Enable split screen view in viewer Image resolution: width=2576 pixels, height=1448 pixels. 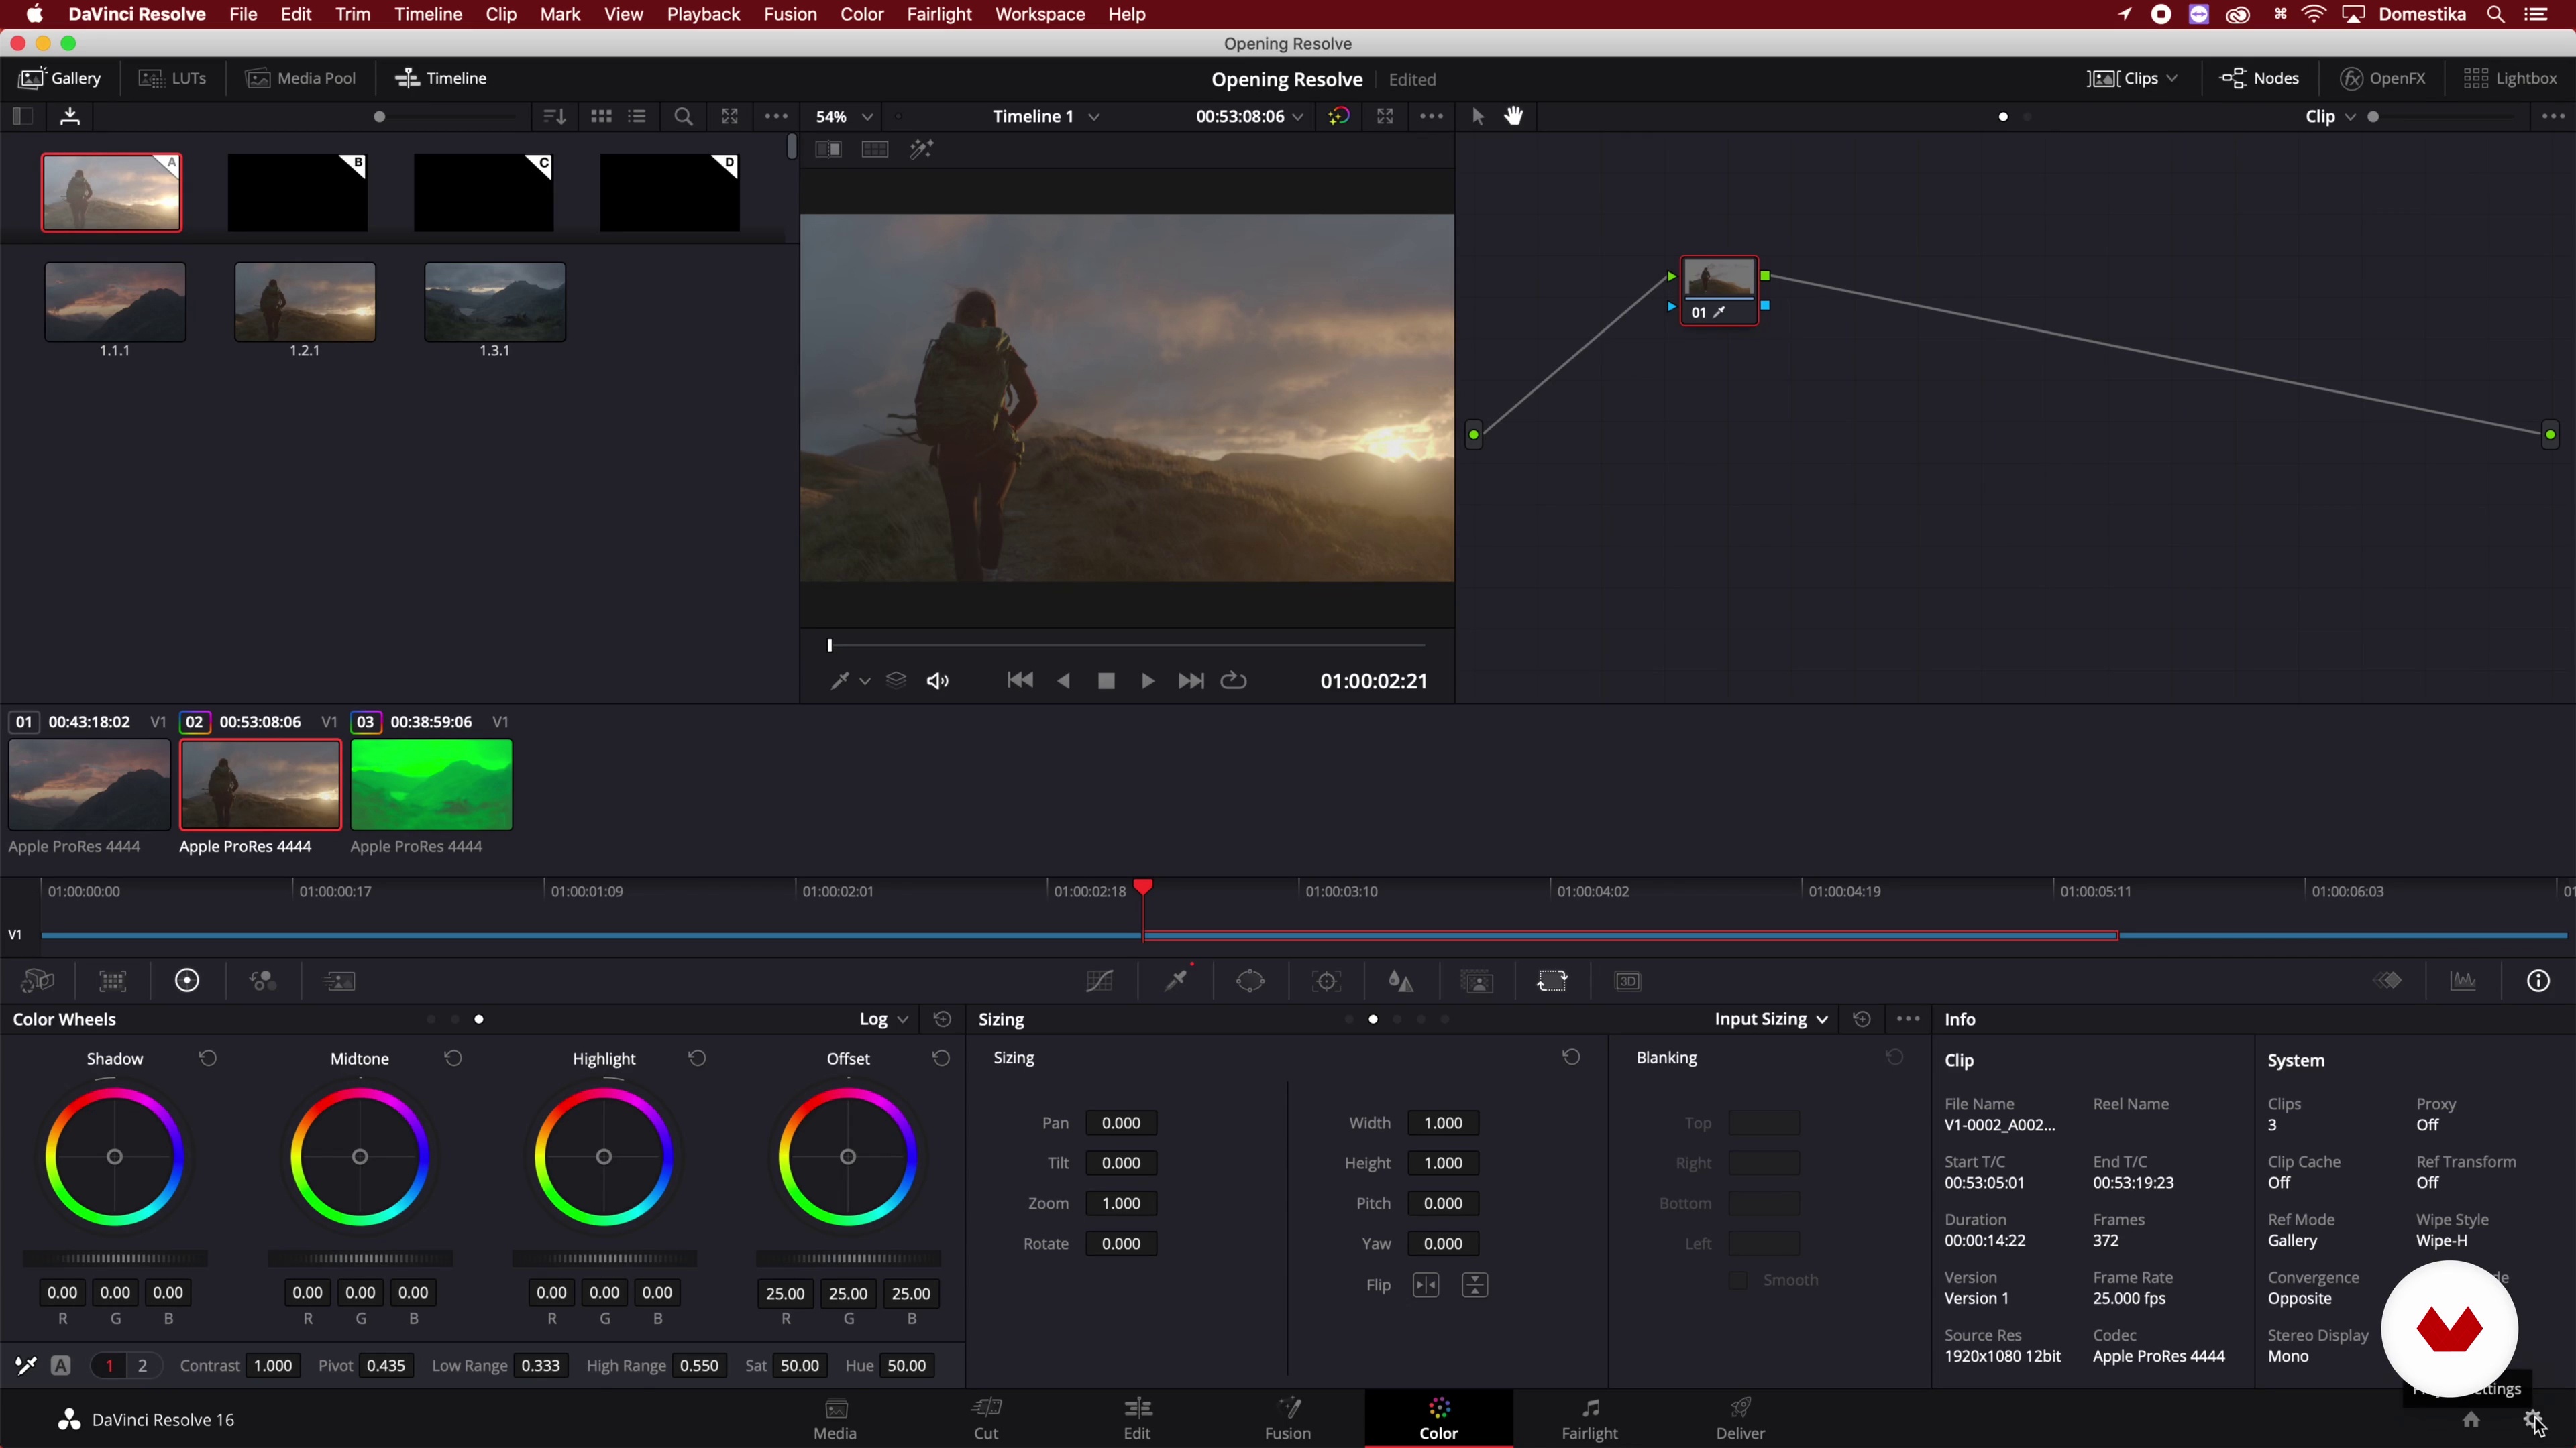875,150
